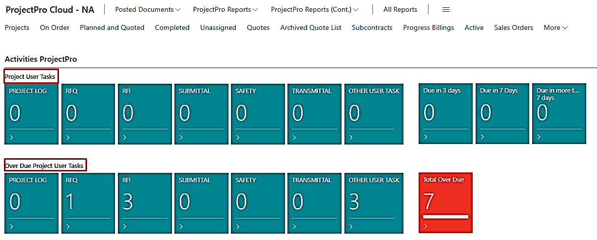
Task: Open All Reports menu item
Action: click(x=400, y=10)
